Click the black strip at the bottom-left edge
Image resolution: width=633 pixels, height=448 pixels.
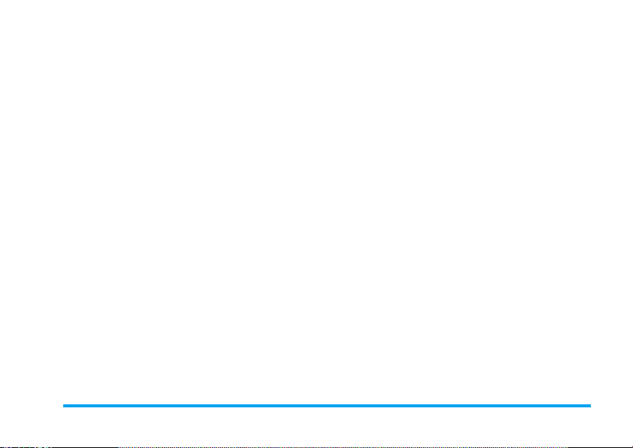tap(59, 447)
